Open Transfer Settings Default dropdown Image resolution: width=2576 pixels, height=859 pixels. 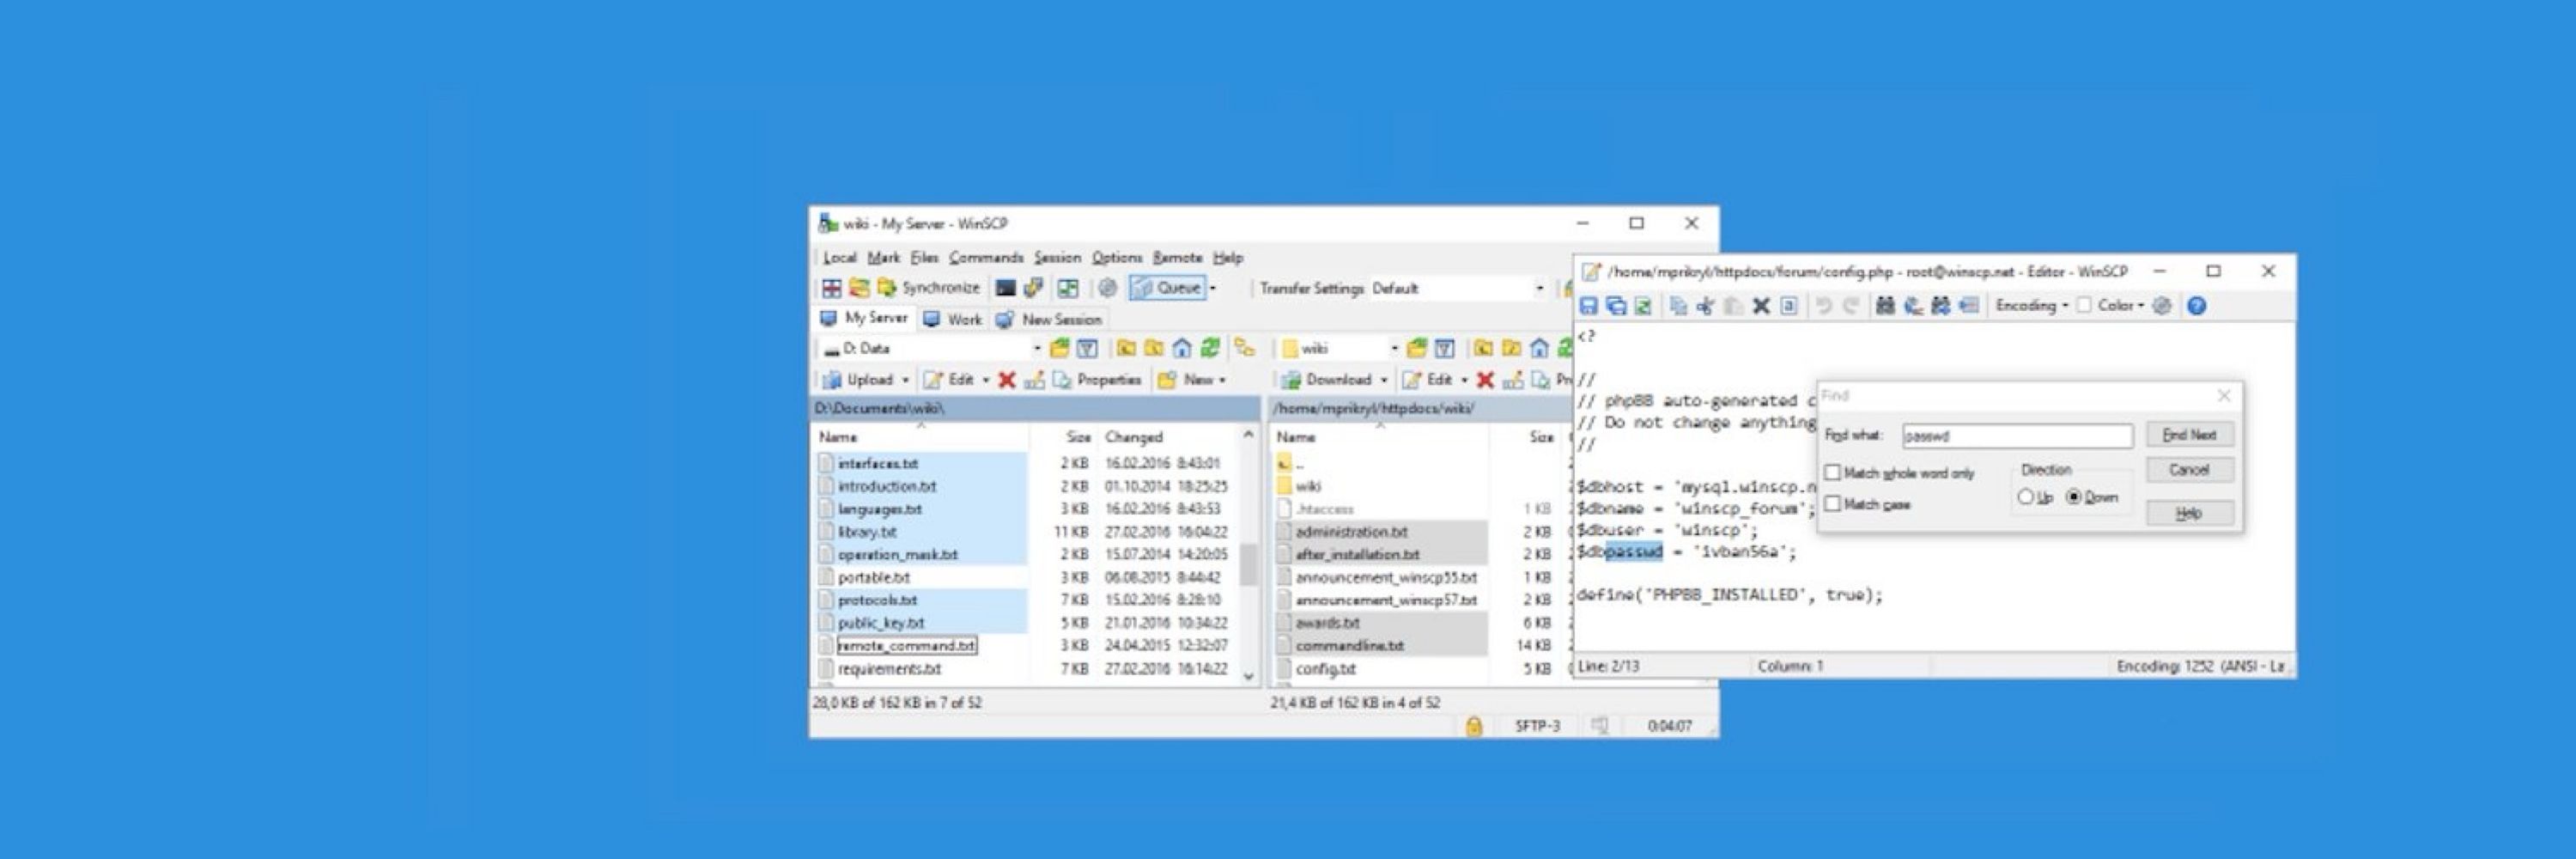point(1539,288)
